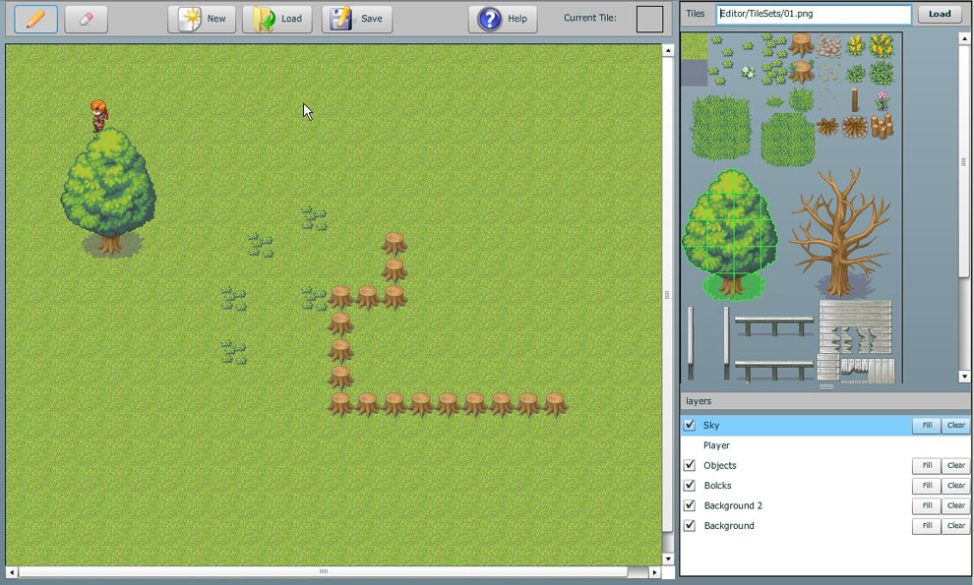Uncheck the Background 2 layer

click(x=690, y=505)
